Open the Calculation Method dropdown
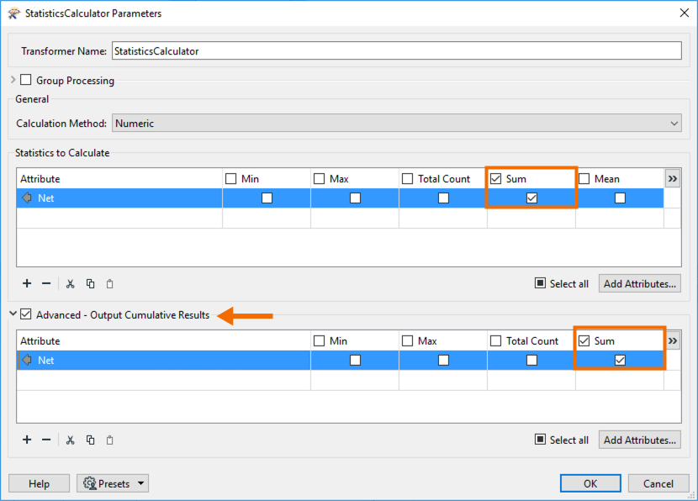698x501 pixels. click(397, 124)
